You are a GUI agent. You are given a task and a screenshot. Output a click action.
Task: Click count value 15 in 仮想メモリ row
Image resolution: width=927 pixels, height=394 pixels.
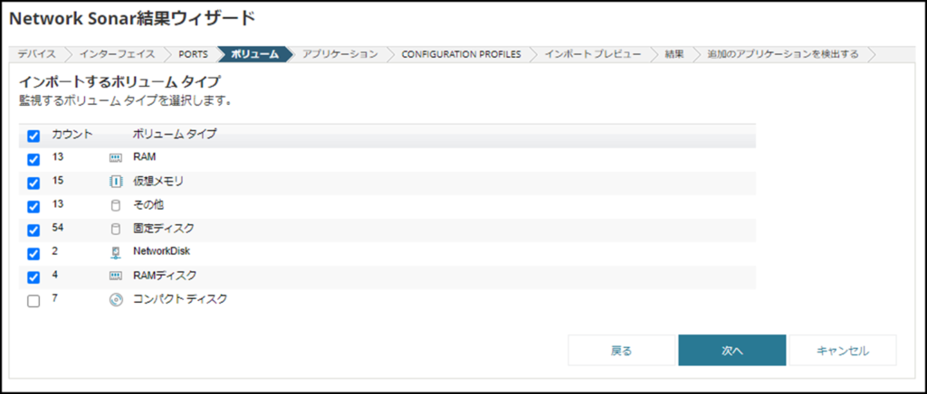[57, 180]
